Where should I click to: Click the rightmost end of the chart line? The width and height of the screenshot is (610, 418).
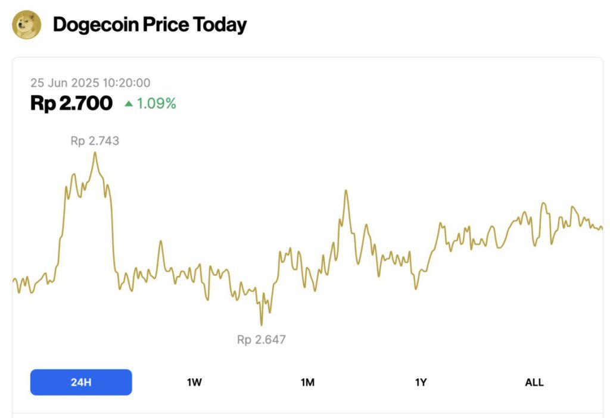(x=602, y=227)
